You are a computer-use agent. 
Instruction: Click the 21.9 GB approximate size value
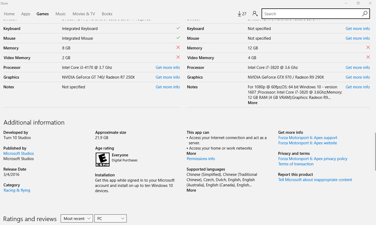click(x=102, y=138)
